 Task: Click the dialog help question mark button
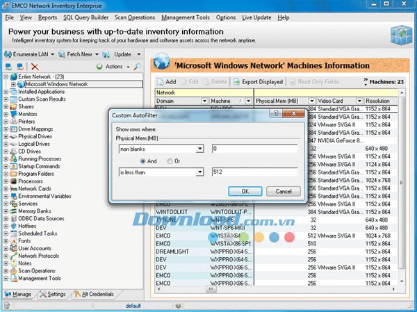tap(276, 113)
